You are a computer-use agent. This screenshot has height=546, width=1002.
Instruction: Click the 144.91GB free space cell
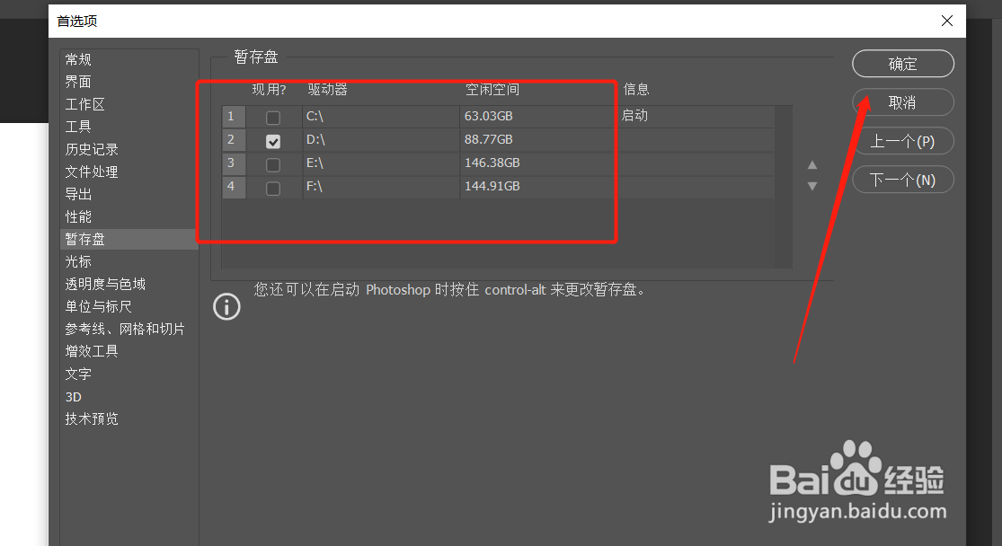point(538,187)
